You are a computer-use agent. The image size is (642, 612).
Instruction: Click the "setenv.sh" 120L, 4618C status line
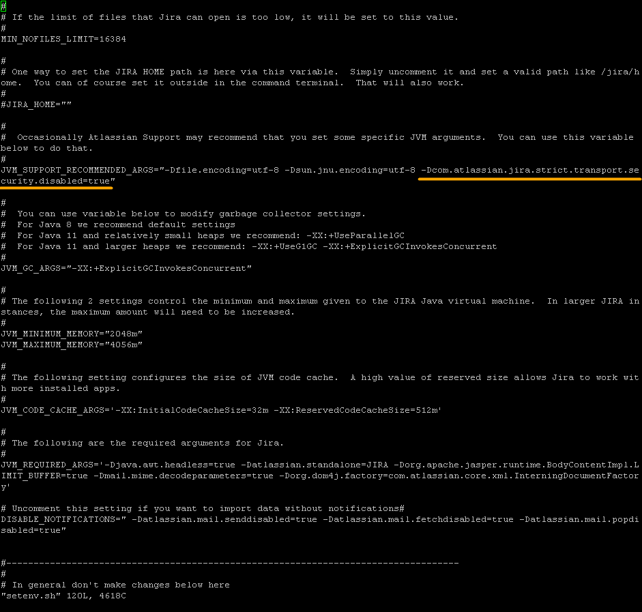click(63, 596)
